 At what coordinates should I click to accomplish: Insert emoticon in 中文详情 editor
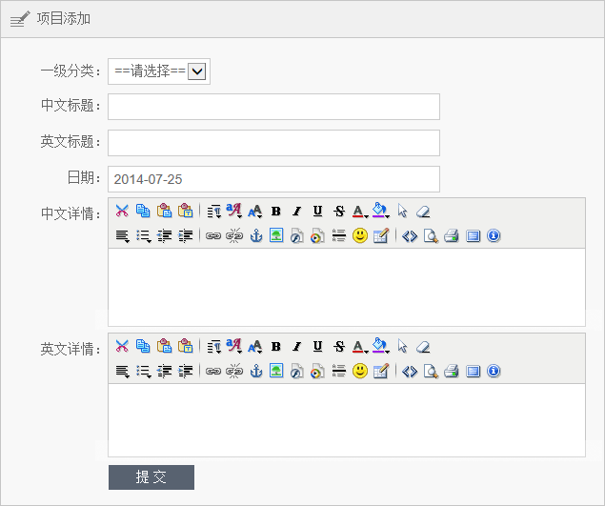(359, 236)
